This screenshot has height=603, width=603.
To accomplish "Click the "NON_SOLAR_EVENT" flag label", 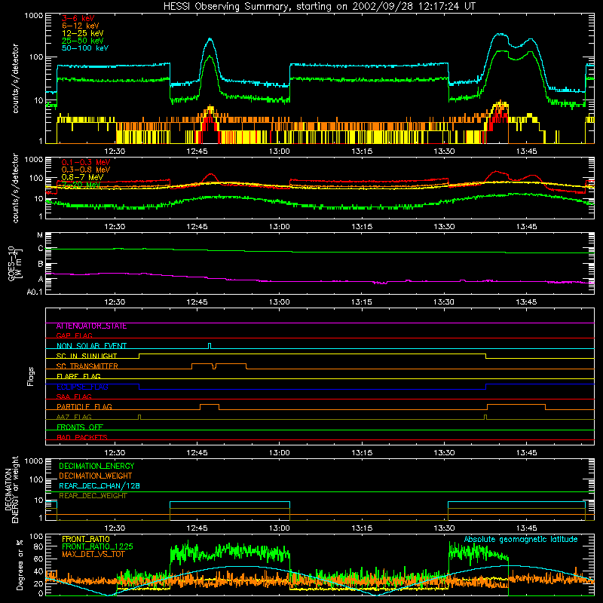I will pyautogui.click(x=91, y=346).
